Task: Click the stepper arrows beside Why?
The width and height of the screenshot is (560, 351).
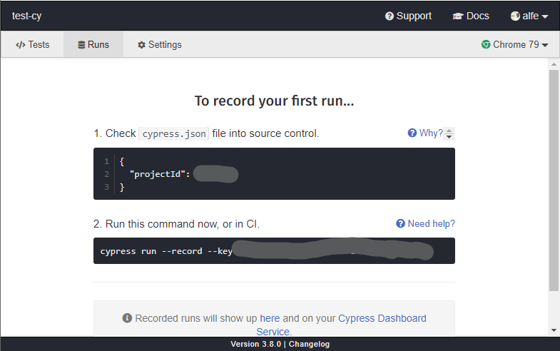Action: click(449, 133)
